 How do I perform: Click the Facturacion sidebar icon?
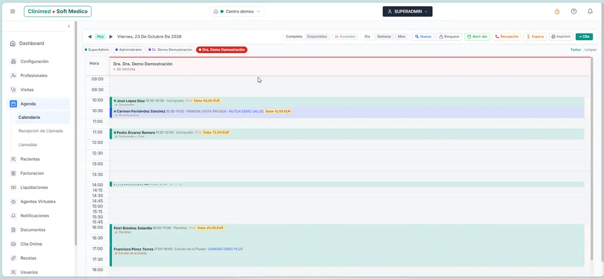tap(14, 174)
